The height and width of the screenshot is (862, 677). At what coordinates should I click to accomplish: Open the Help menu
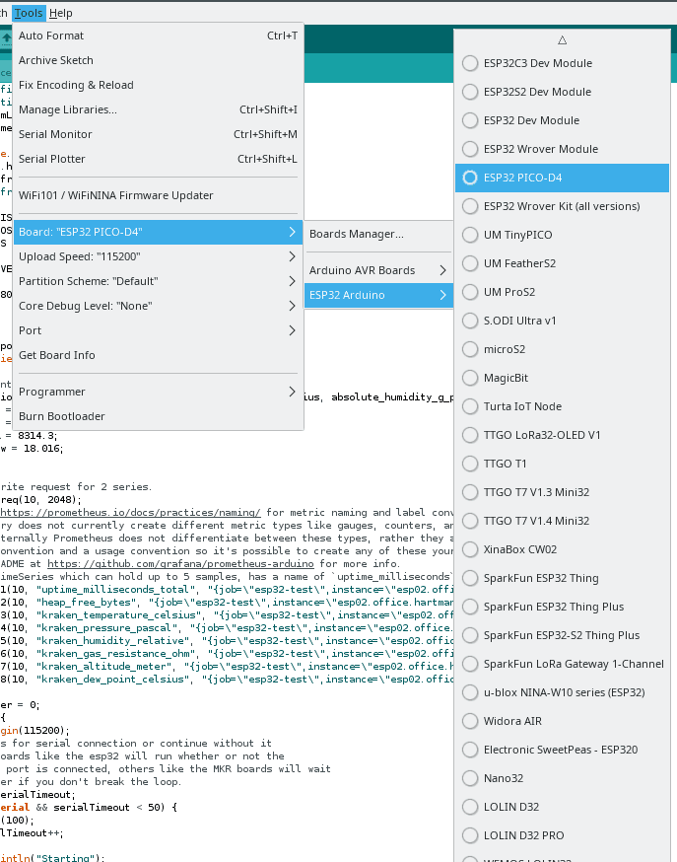click(60, 13)
